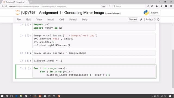Click the taskbar clock showing 6:37 PM
Viewport: 174px width, 98px height.
tap(163, 96)
